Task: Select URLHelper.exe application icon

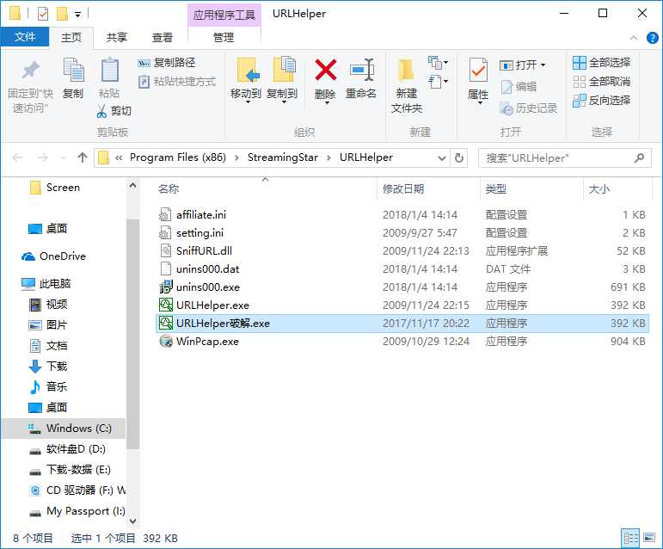Action: tap(165, 305)
